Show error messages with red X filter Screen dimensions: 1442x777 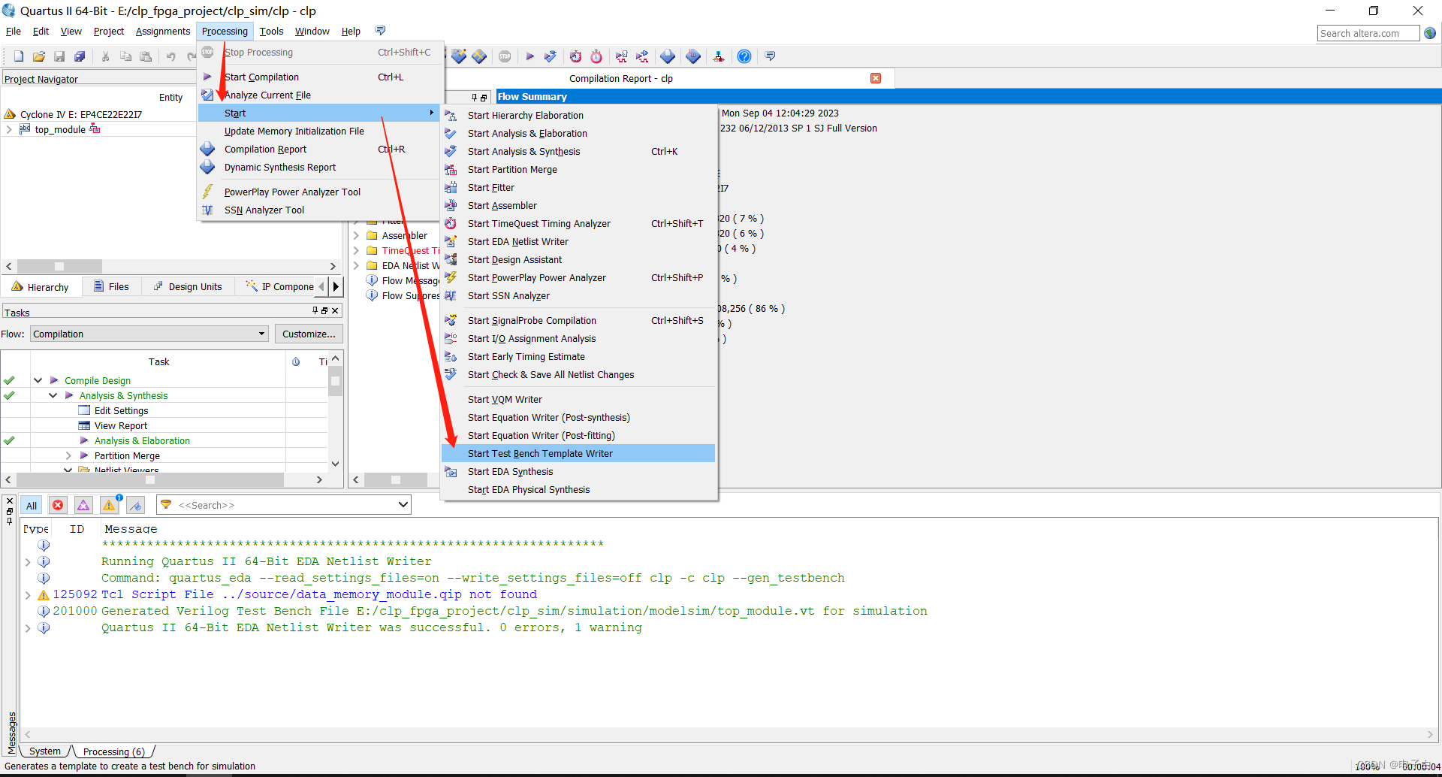[58, 505]
